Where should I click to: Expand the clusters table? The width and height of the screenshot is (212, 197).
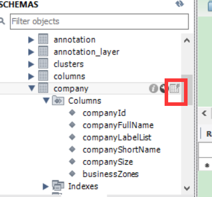tap(31, 64)
